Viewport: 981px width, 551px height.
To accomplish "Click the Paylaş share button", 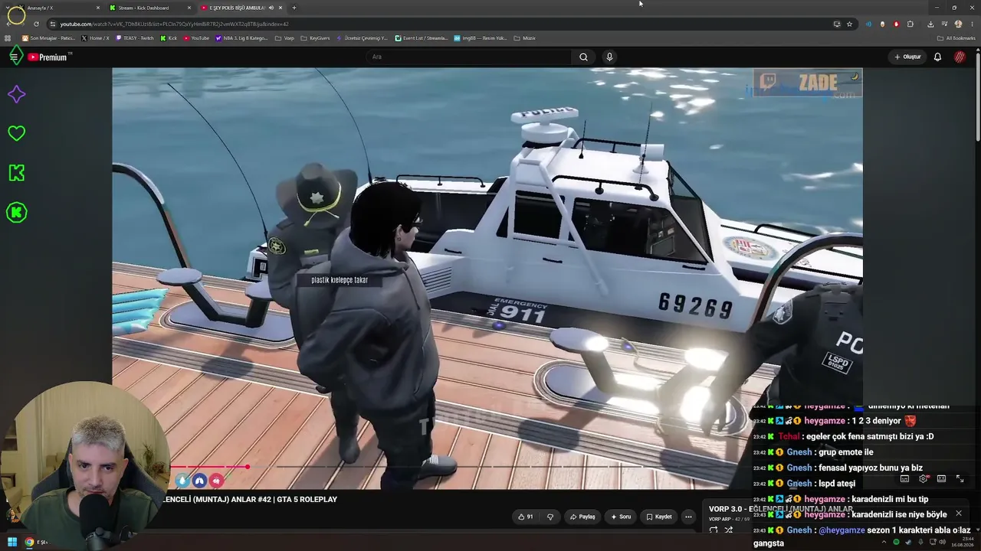I will [582, 517].
